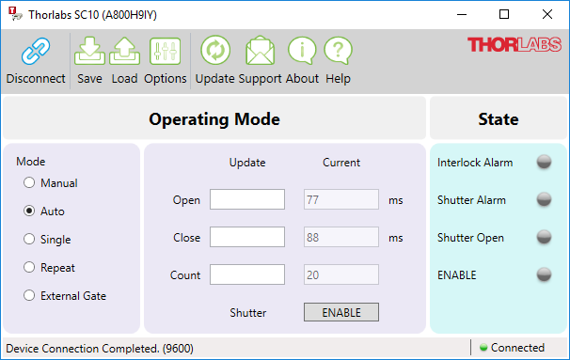Click the 'Current' column header
Image resolution: width=570 pixels, height=360 pixels.
(341, 163)
